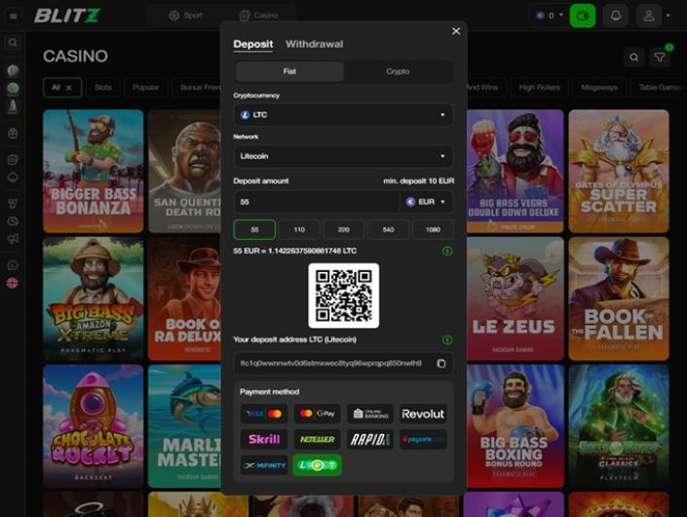Switch to Crypto deposit type
Viewport: 687px width, 517px height.
[x=398, y=71]
